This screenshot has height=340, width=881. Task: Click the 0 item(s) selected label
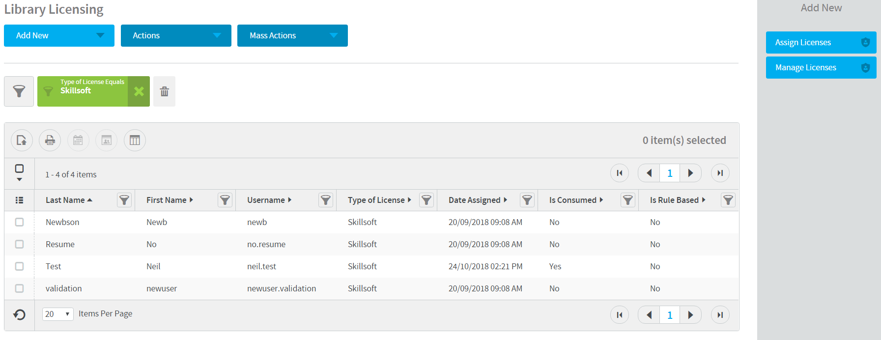[684, 141]
